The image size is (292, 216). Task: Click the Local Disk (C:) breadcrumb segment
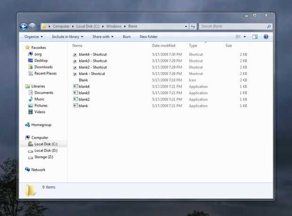point(88,26)
